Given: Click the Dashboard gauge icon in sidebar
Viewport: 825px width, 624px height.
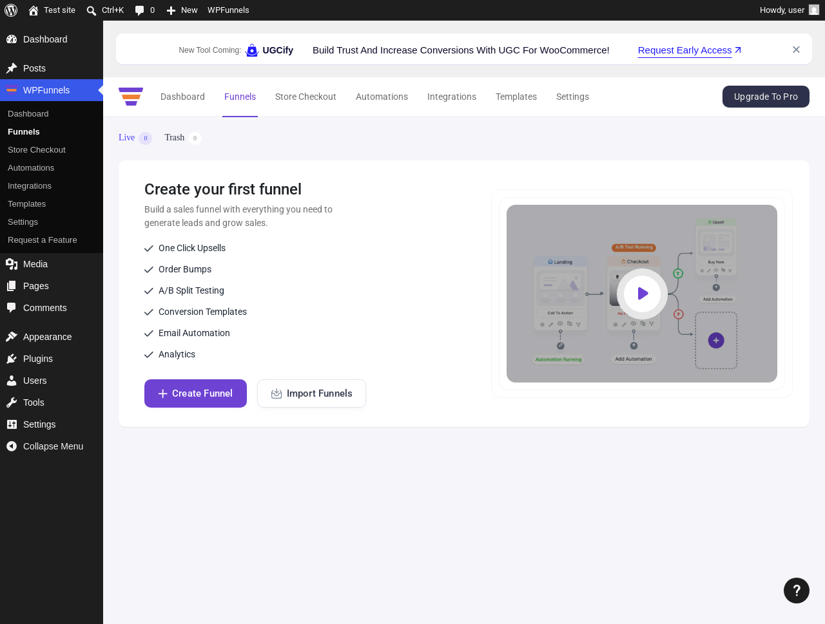Looking at the screenshot, I should [x=12, y=39].
